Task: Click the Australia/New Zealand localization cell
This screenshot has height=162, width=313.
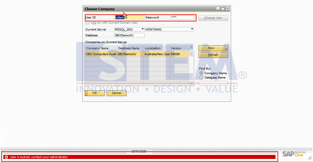Action: tap(157, 54)
